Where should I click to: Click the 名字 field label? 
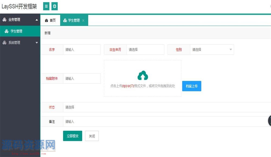click(x=52, y=50)
